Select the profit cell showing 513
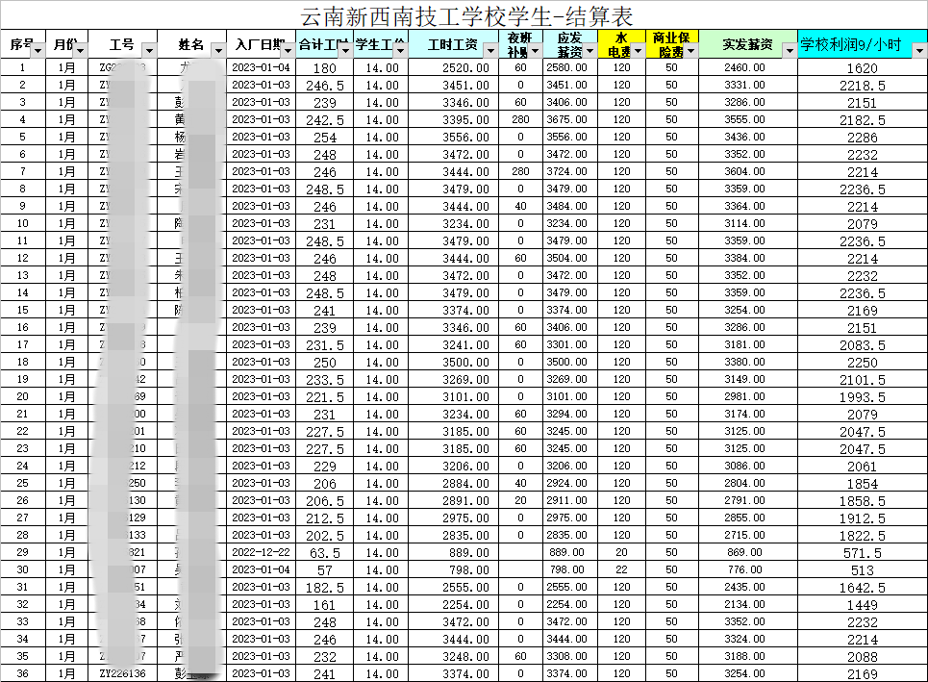The width and height of the screenshot is (928, 682). click(x=863, y=569)
